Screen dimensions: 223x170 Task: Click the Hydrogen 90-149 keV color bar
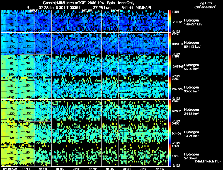click(x=169, y=44)
